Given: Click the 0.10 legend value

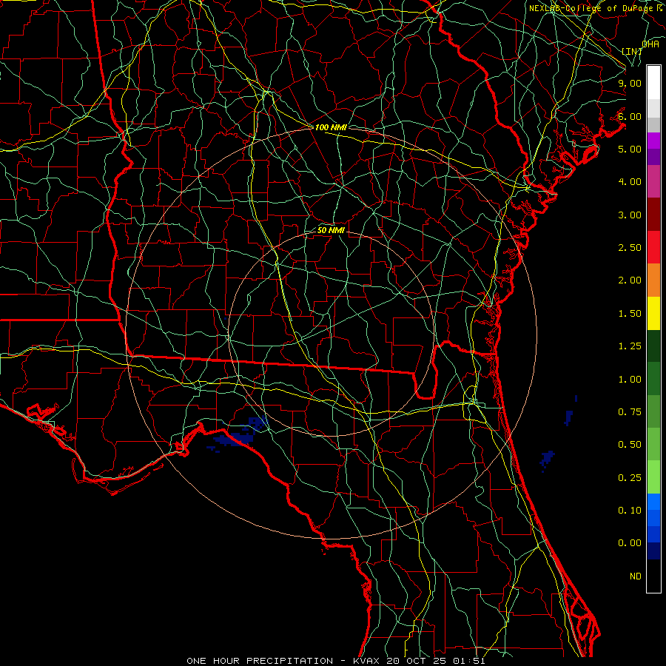Looking at the screenshot, I should tap(630, 511).
